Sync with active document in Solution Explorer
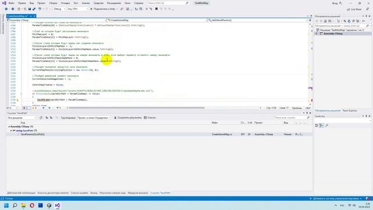 pos(344,21)
